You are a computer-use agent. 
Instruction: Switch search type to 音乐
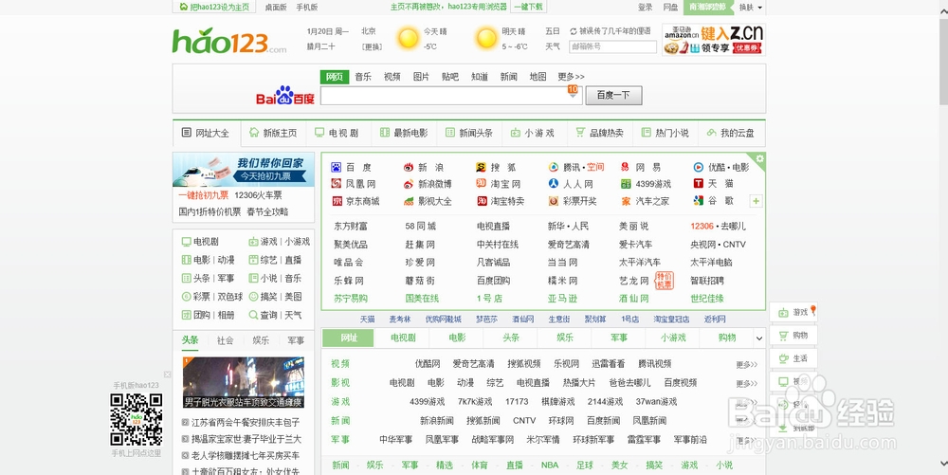pyautogui.click(x=363, y=77)
